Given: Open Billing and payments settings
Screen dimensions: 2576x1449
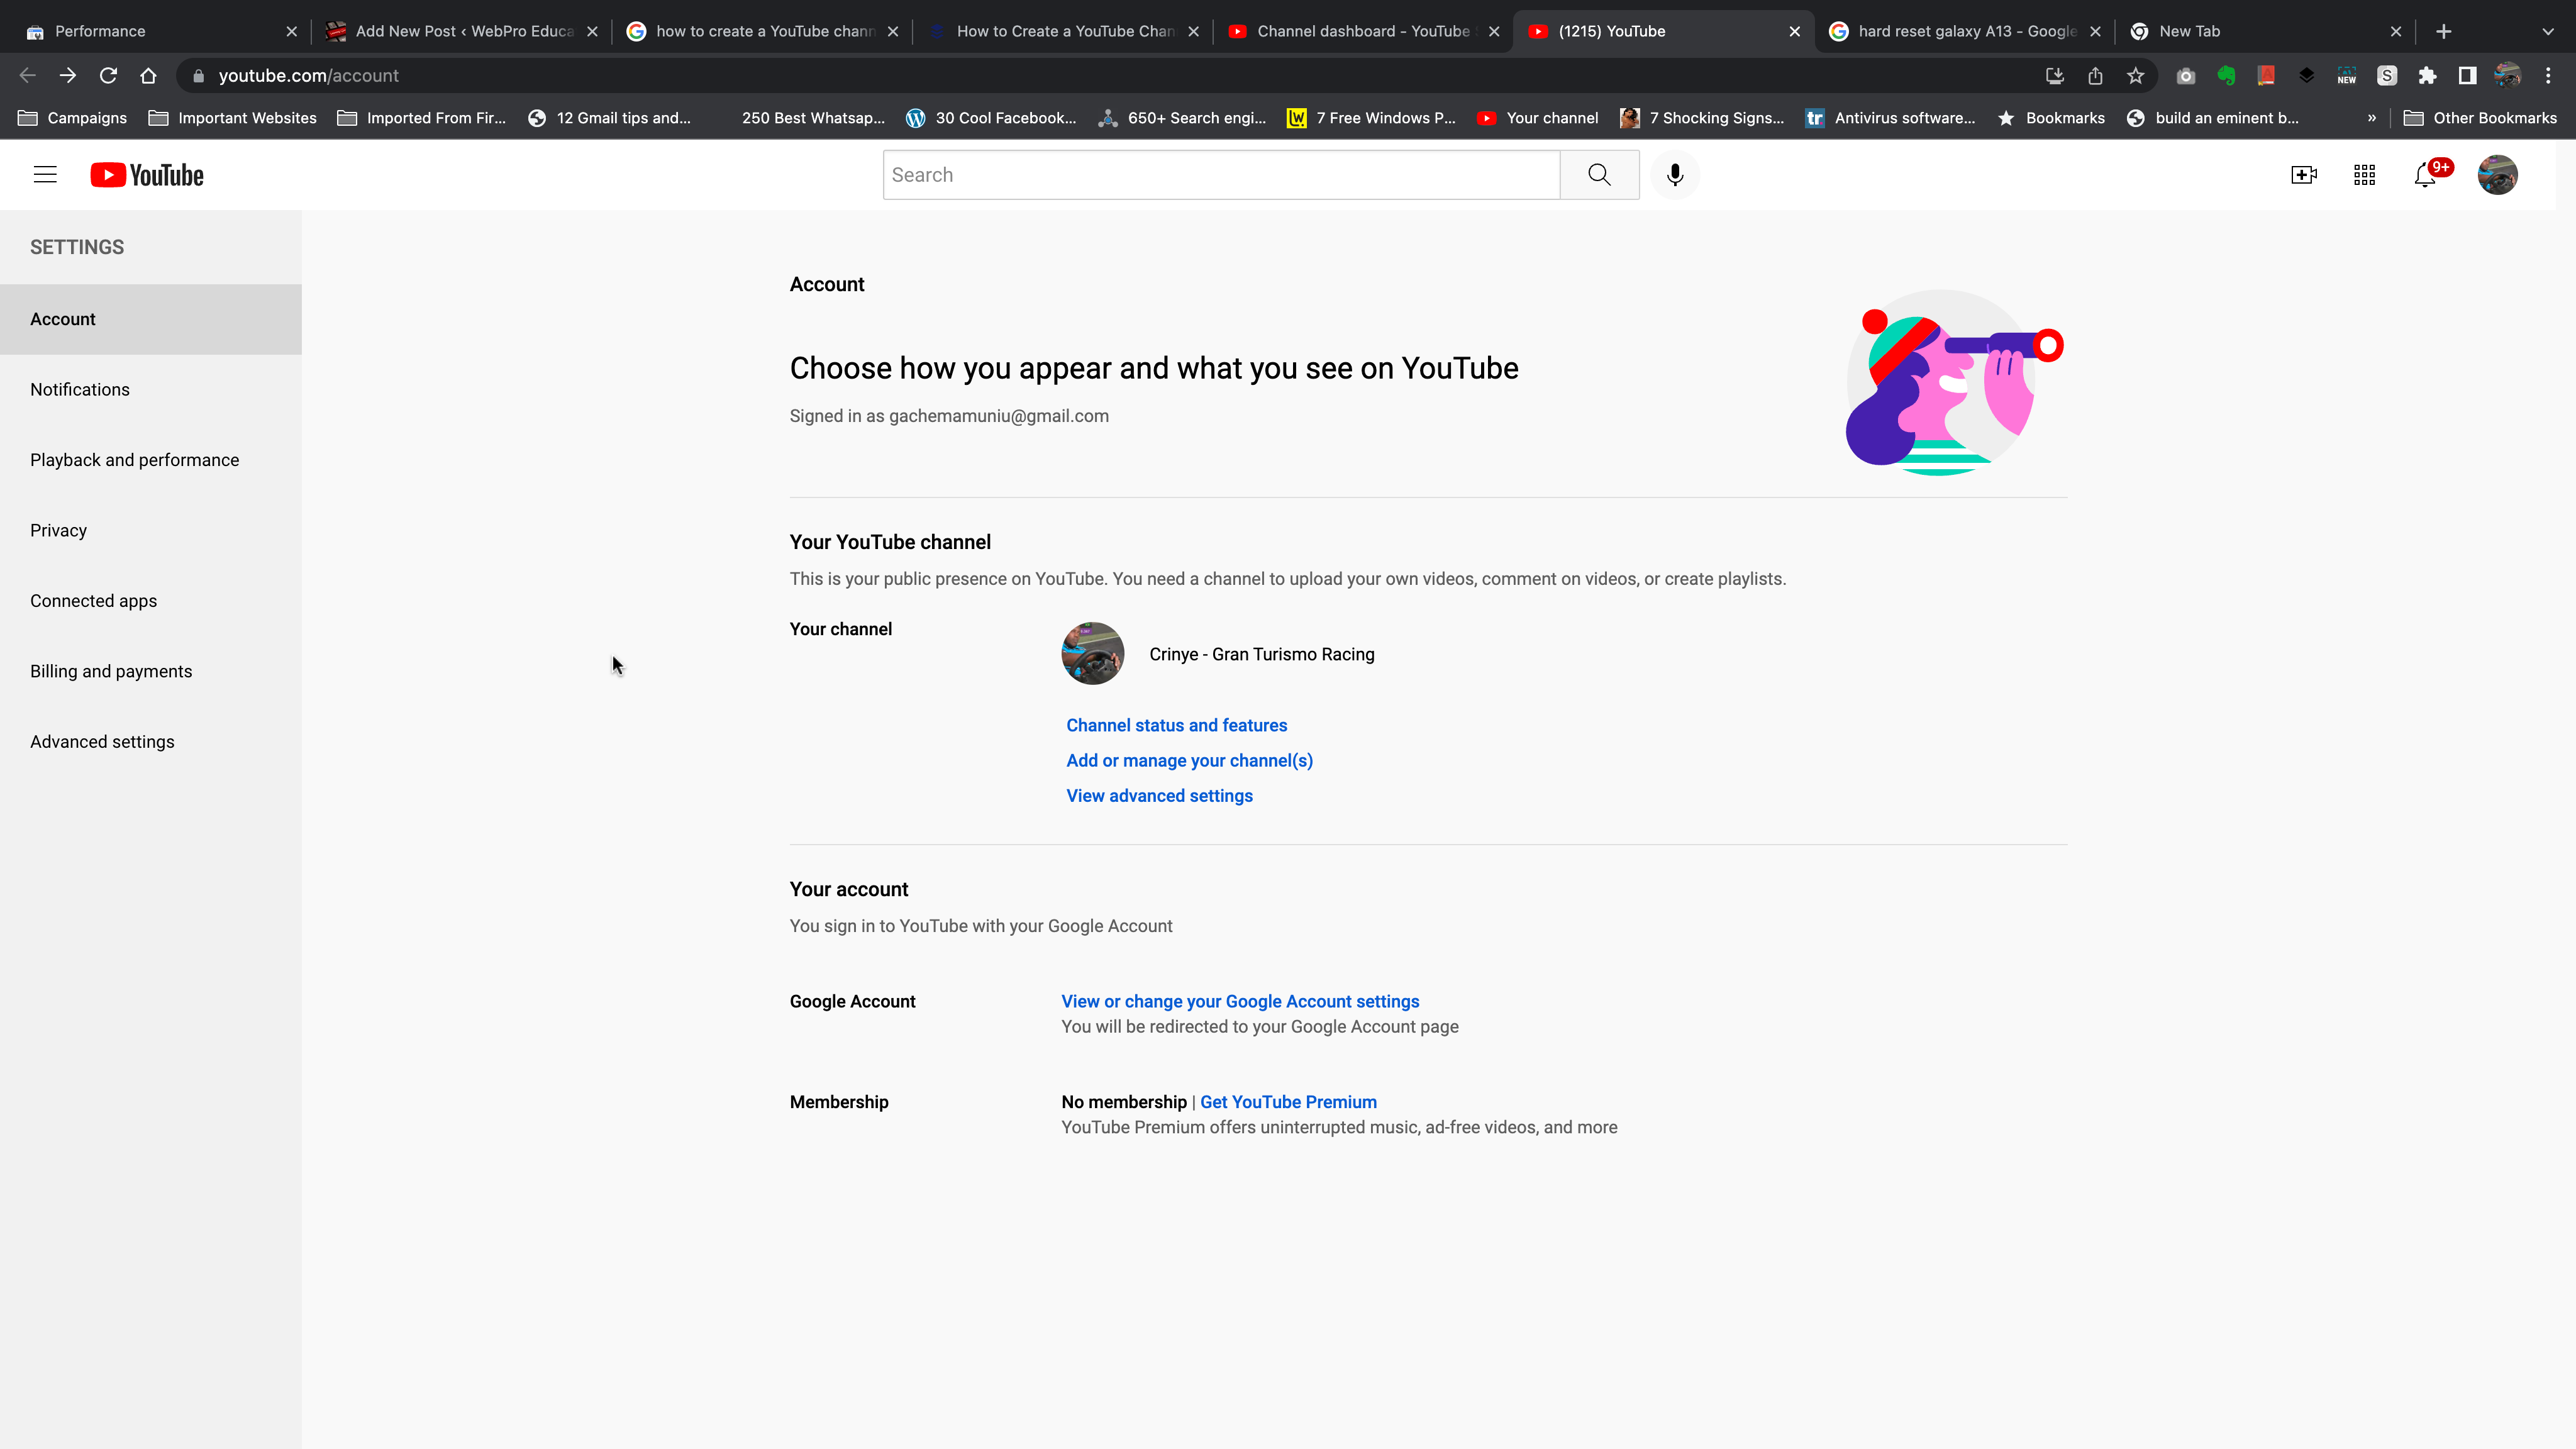Looking at the screenshot, I should 151,672.
